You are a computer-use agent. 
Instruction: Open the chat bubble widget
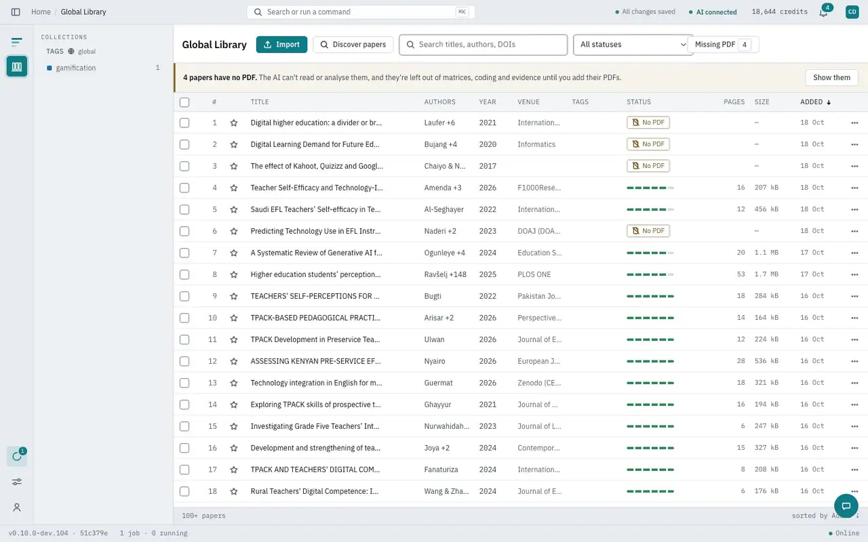click(x=846, y=505)
